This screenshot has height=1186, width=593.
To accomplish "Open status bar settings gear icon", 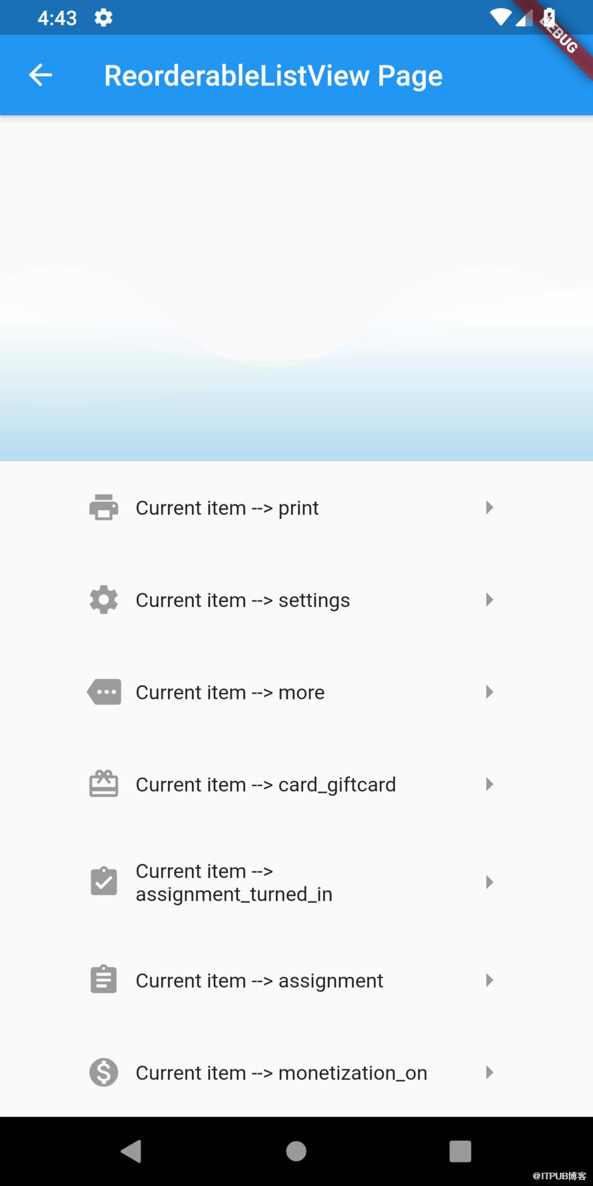I will click(103, 17).
